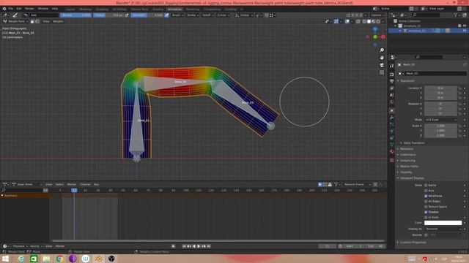469x263 pixels.
Task: Select rendered viewport shading mode
Action: coord(378,21)
